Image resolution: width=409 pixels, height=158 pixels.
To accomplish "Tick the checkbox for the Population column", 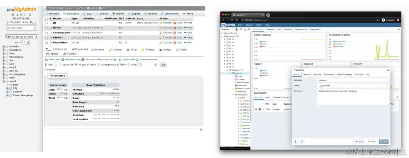I will pos(47,43).
